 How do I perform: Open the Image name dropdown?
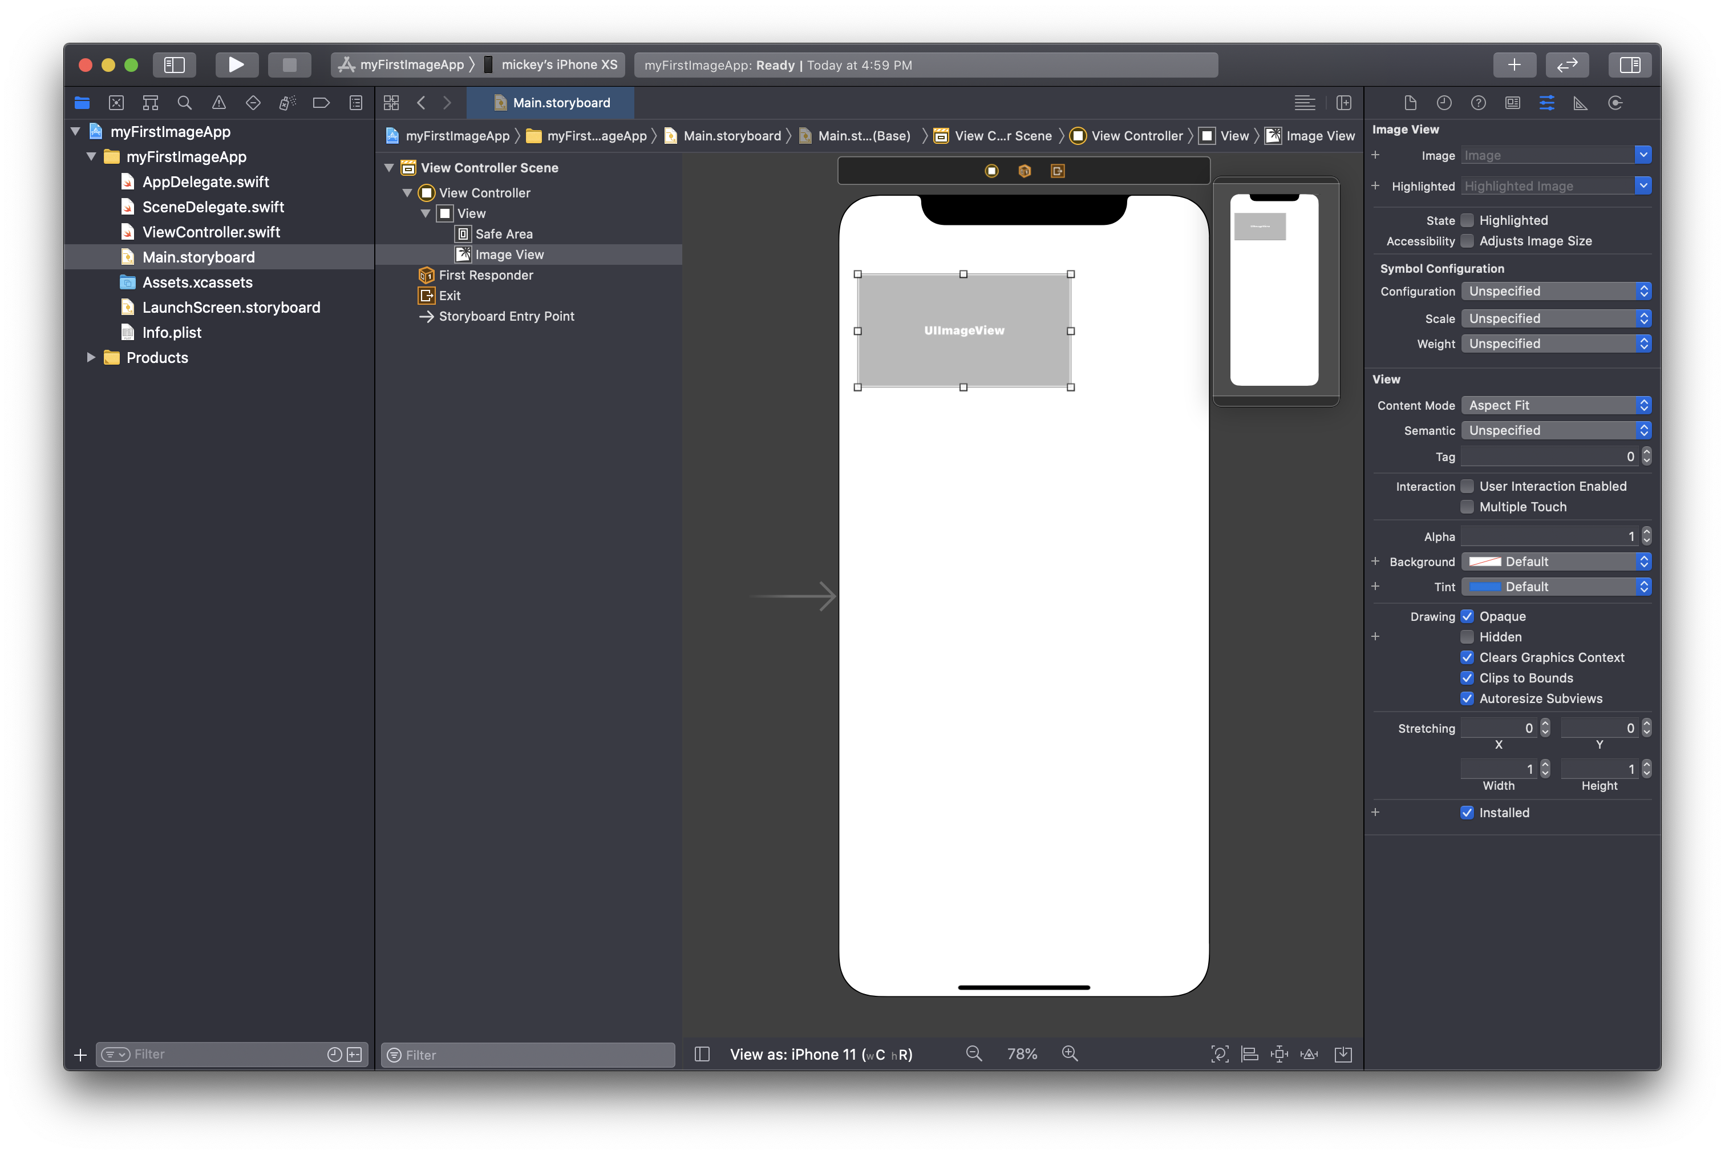point(1642,155)
